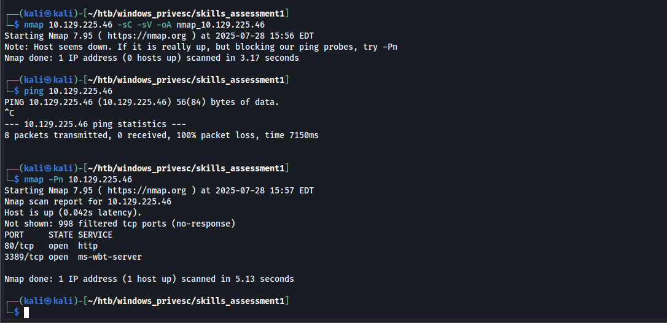Viewport: 667px width, 323px height.
Task: Click the dollar sign before the ping command
Action: (17, 91)
